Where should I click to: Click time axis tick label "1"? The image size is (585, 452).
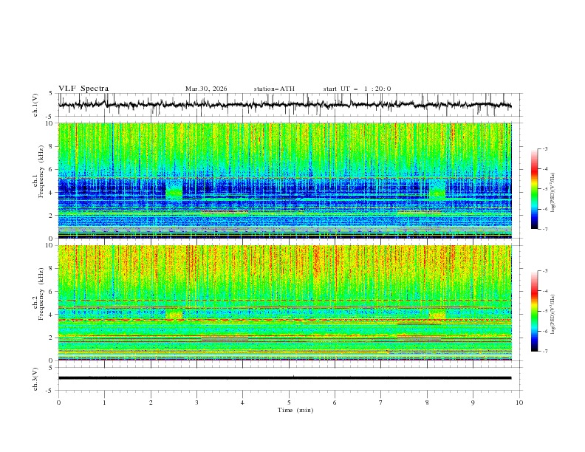pos(104,403)
